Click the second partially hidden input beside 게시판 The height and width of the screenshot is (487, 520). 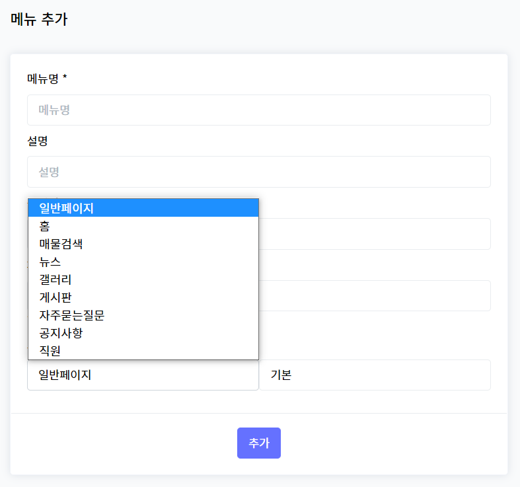(x=375, y=295)
